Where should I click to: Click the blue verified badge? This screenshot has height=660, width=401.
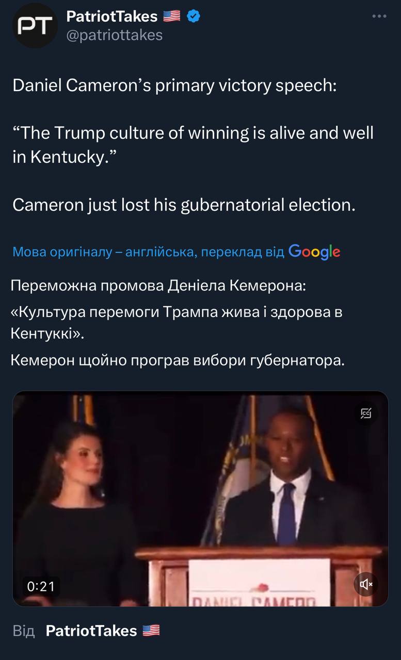pos(193,16)
